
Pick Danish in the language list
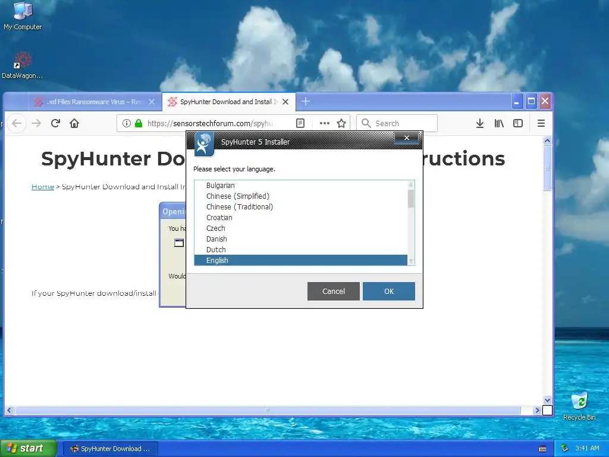300,239
